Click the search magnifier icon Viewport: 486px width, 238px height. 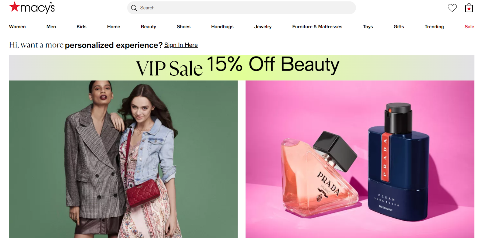[134, 8]
